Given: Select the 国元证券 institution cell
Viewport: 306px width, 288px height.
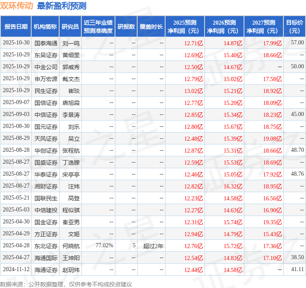Looking at the screenshot, I should point(46,127).
